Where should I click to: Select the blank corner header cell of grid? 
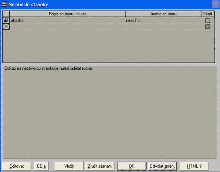(x=6, y=14)
